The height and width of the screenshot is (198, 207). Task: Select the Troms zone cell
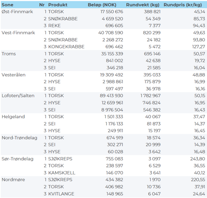pos(9,54)
